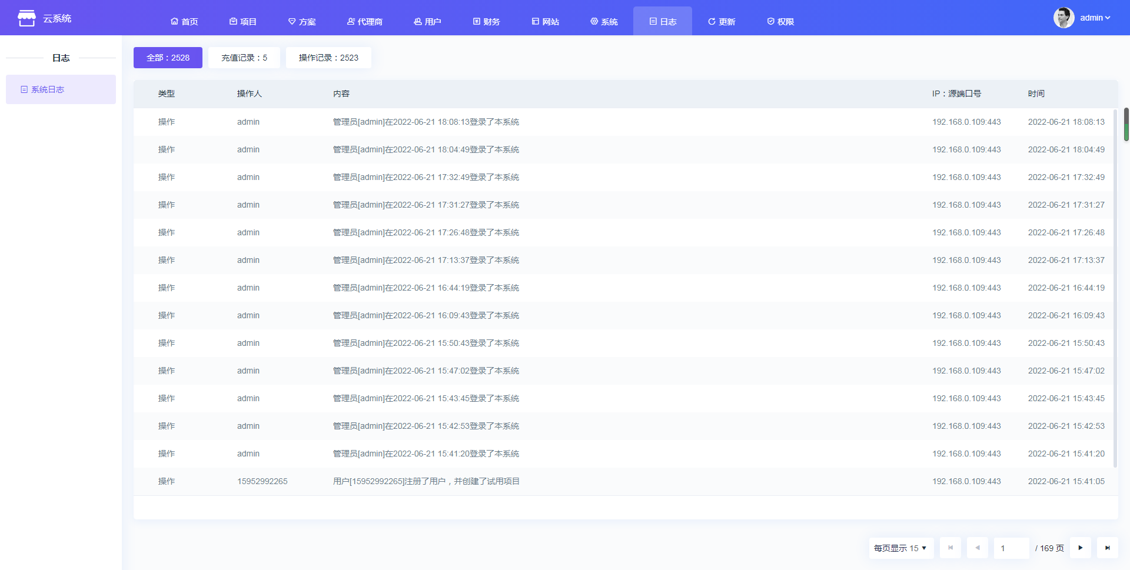Click the 云系统 title text

pyautogui.click(x=57, y=18)
